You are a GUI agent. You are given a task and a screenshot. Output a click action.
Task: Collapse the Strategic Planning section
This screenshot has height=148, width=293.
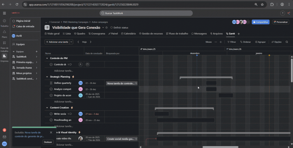click(47, 77)
